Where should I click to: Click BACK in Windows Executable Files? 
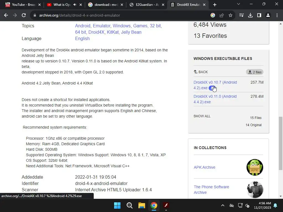pyautogui.click(x=201, y=72)
